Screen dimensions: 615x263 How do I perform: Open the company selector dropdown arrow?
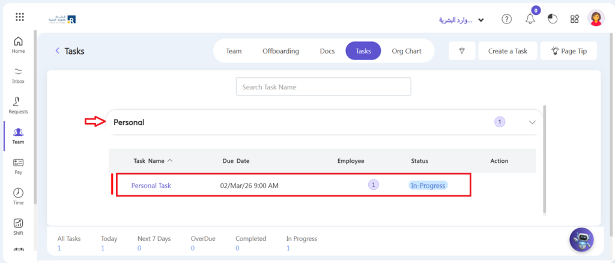[481, 20]
